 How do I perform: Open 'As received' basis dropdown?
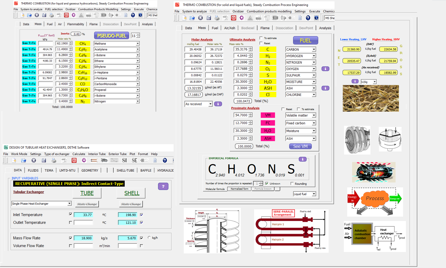click(210, 104)
